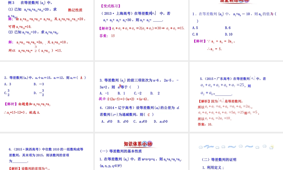Click the 熟记性质 note label
This screenshot has height=170, width=283.
[74, 10]
